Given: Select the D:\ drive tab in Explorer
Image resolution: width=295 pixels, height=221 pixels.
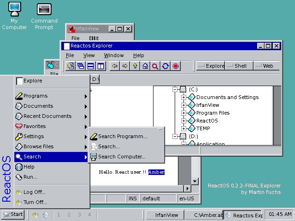Looking at the screenshot, I should pyautogui.click(x=95, y=79).
